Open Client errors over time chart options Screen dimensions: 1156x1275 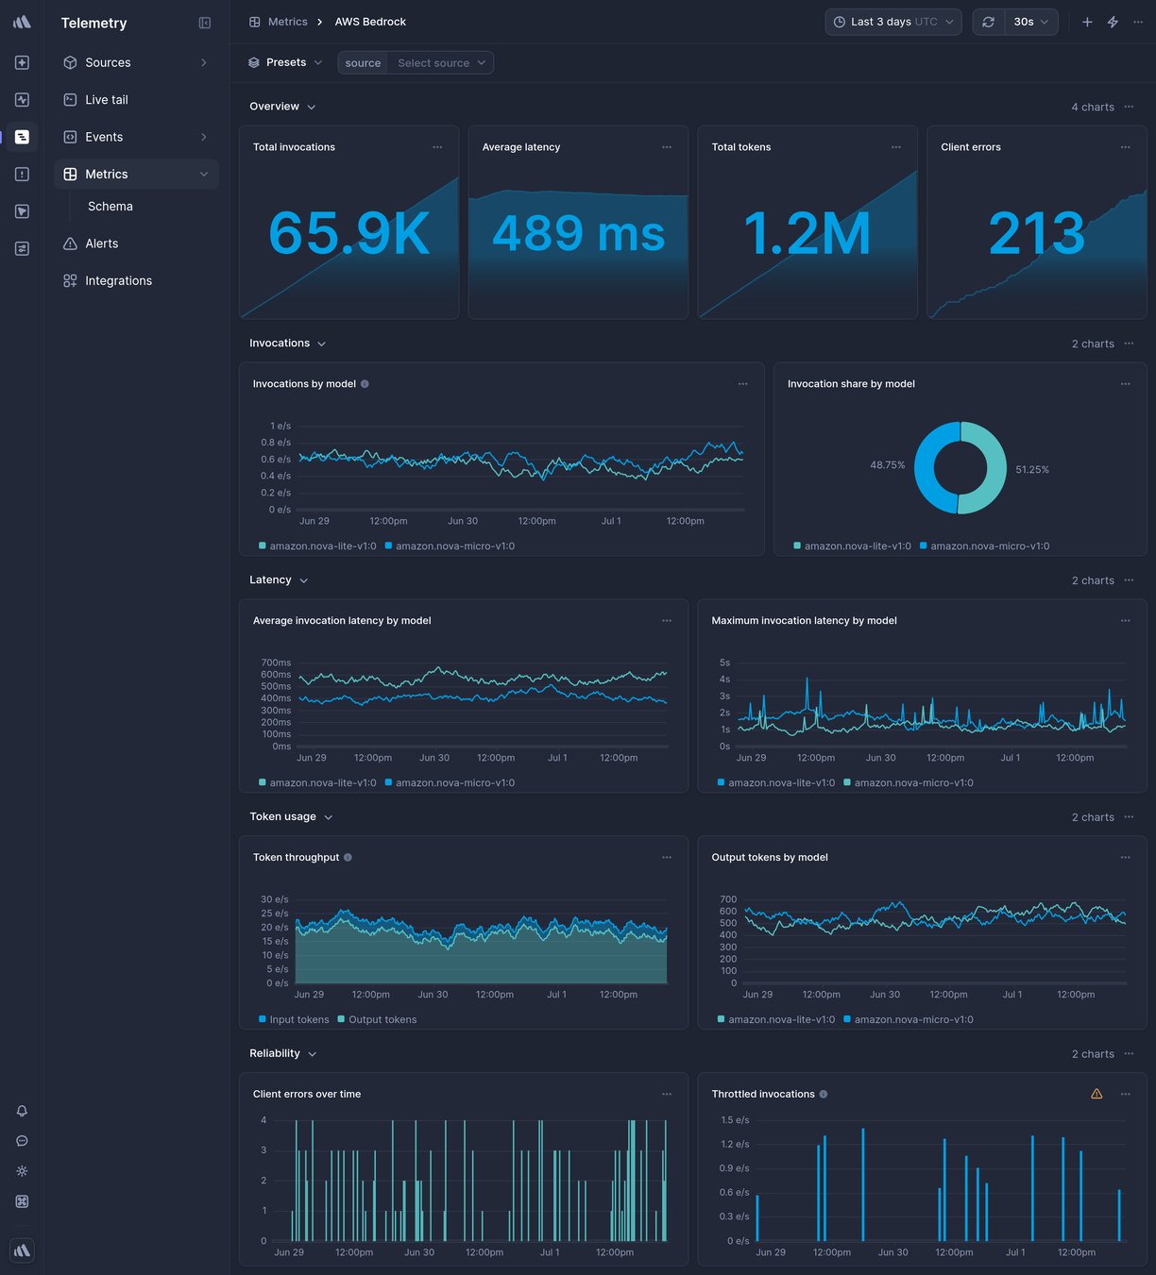(667, 1095)
